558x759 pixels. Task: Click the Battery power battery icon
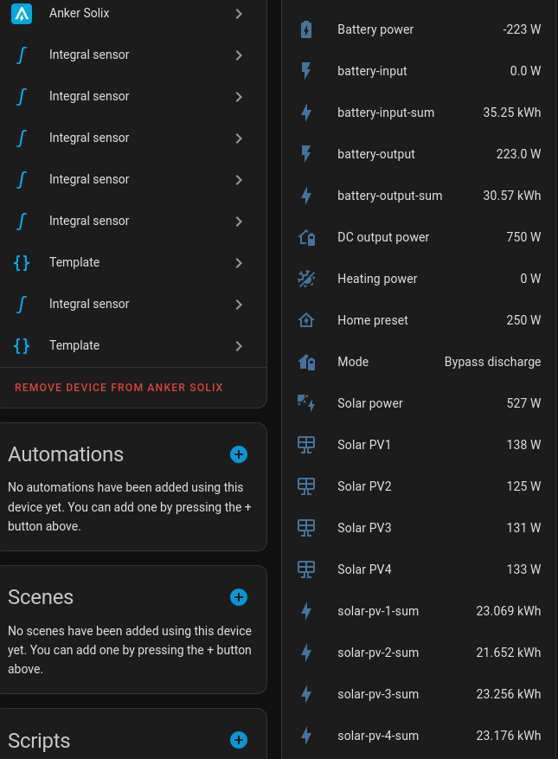click(306, 29)
